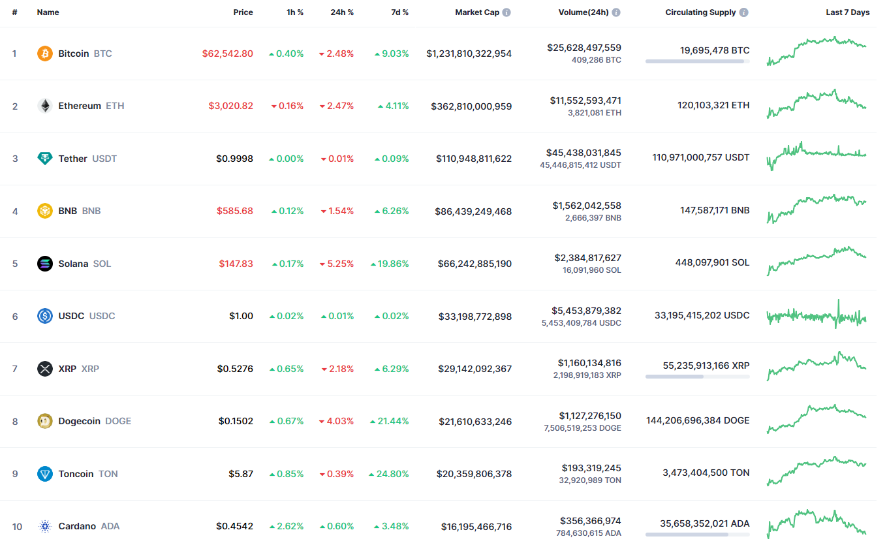Viewport: 887px width, 545px height.
Task: Open Tether 7-day sparkline chart
Action: (x=817, y=156)
